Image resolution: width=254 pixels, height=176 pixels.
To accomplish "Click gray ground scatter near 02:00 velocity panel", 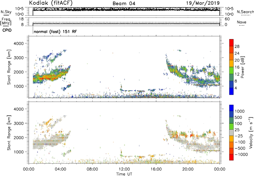I will tap(45, 143).
